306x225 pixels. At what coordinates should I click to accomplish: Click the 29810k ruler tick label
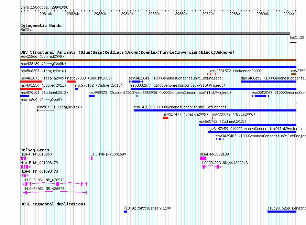point(46,14)
